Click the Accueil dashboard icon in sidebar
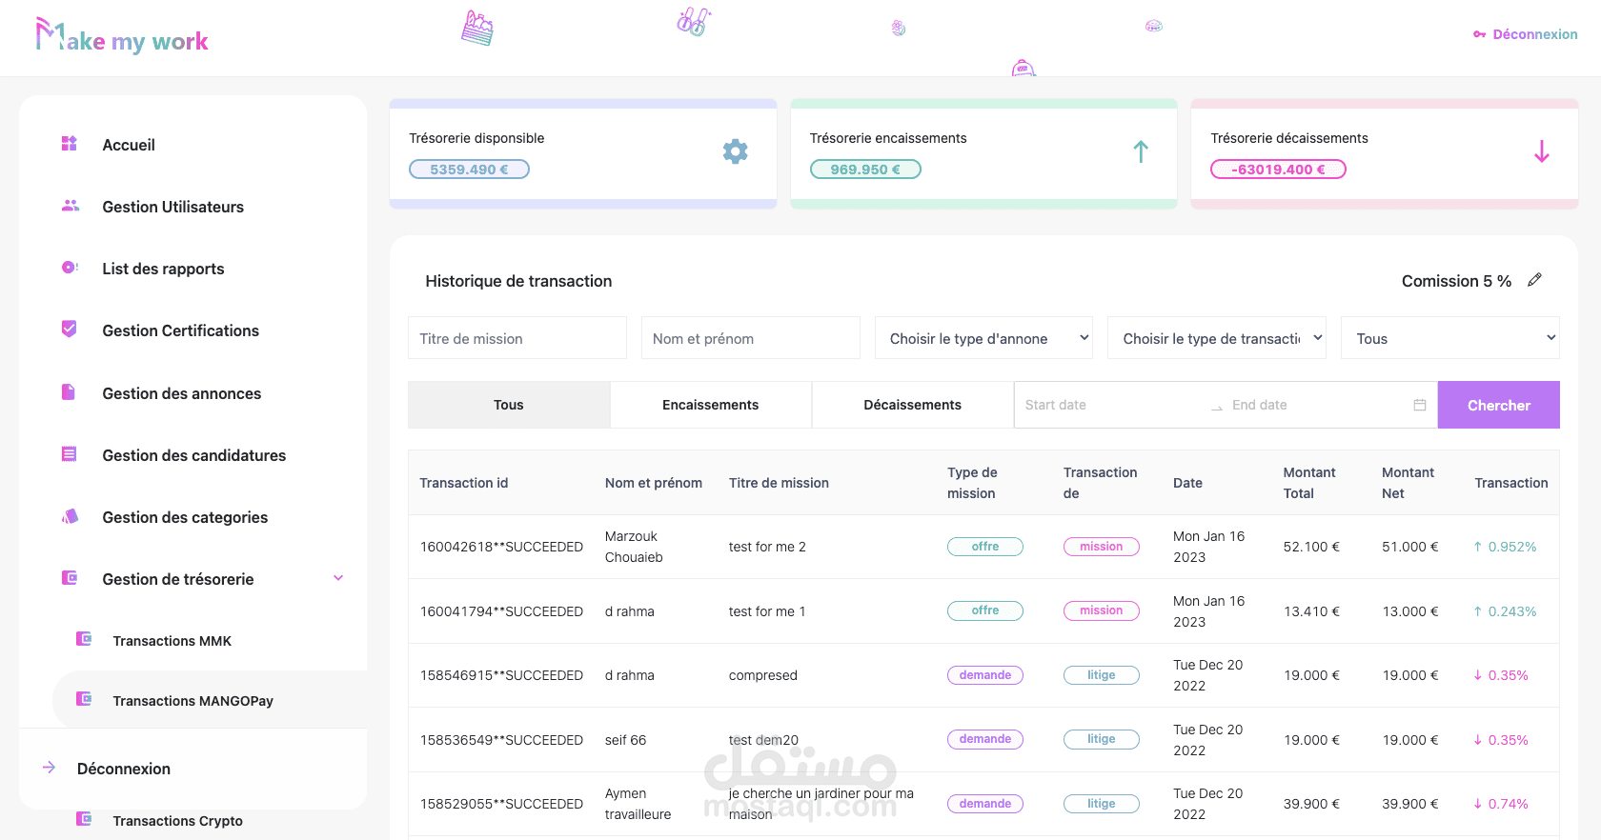1601x840 pixels. click(70, 144)
